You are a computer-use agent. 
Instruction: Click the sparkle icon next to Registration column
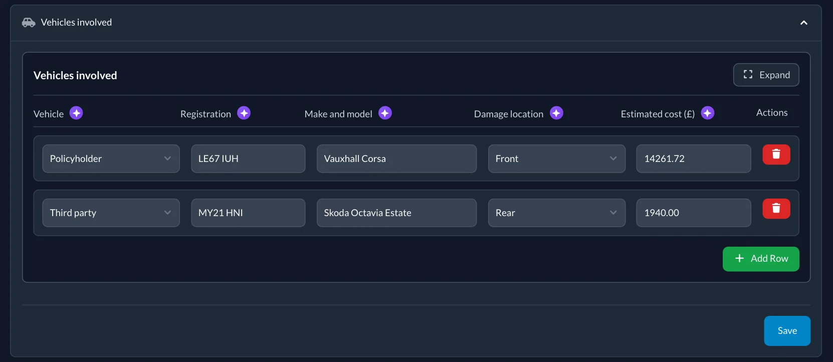click(244, 113)
